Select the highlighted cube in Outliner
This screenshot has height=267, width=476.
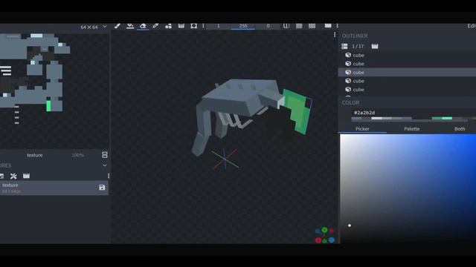tap(407, 73)
